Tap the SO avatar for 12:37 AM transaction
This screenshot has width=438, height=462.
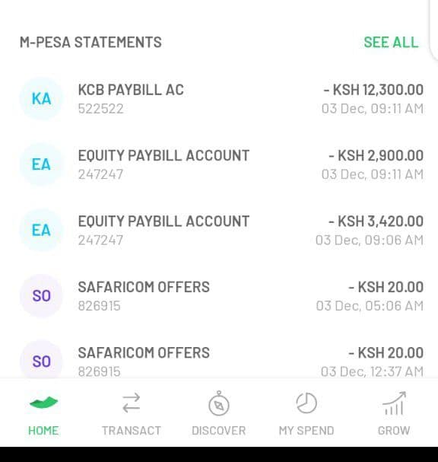pos(41,360)
